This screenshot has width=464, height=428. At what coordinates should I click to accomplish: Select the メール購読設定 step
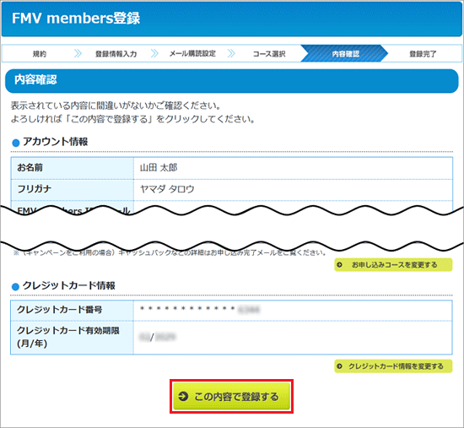192,54
